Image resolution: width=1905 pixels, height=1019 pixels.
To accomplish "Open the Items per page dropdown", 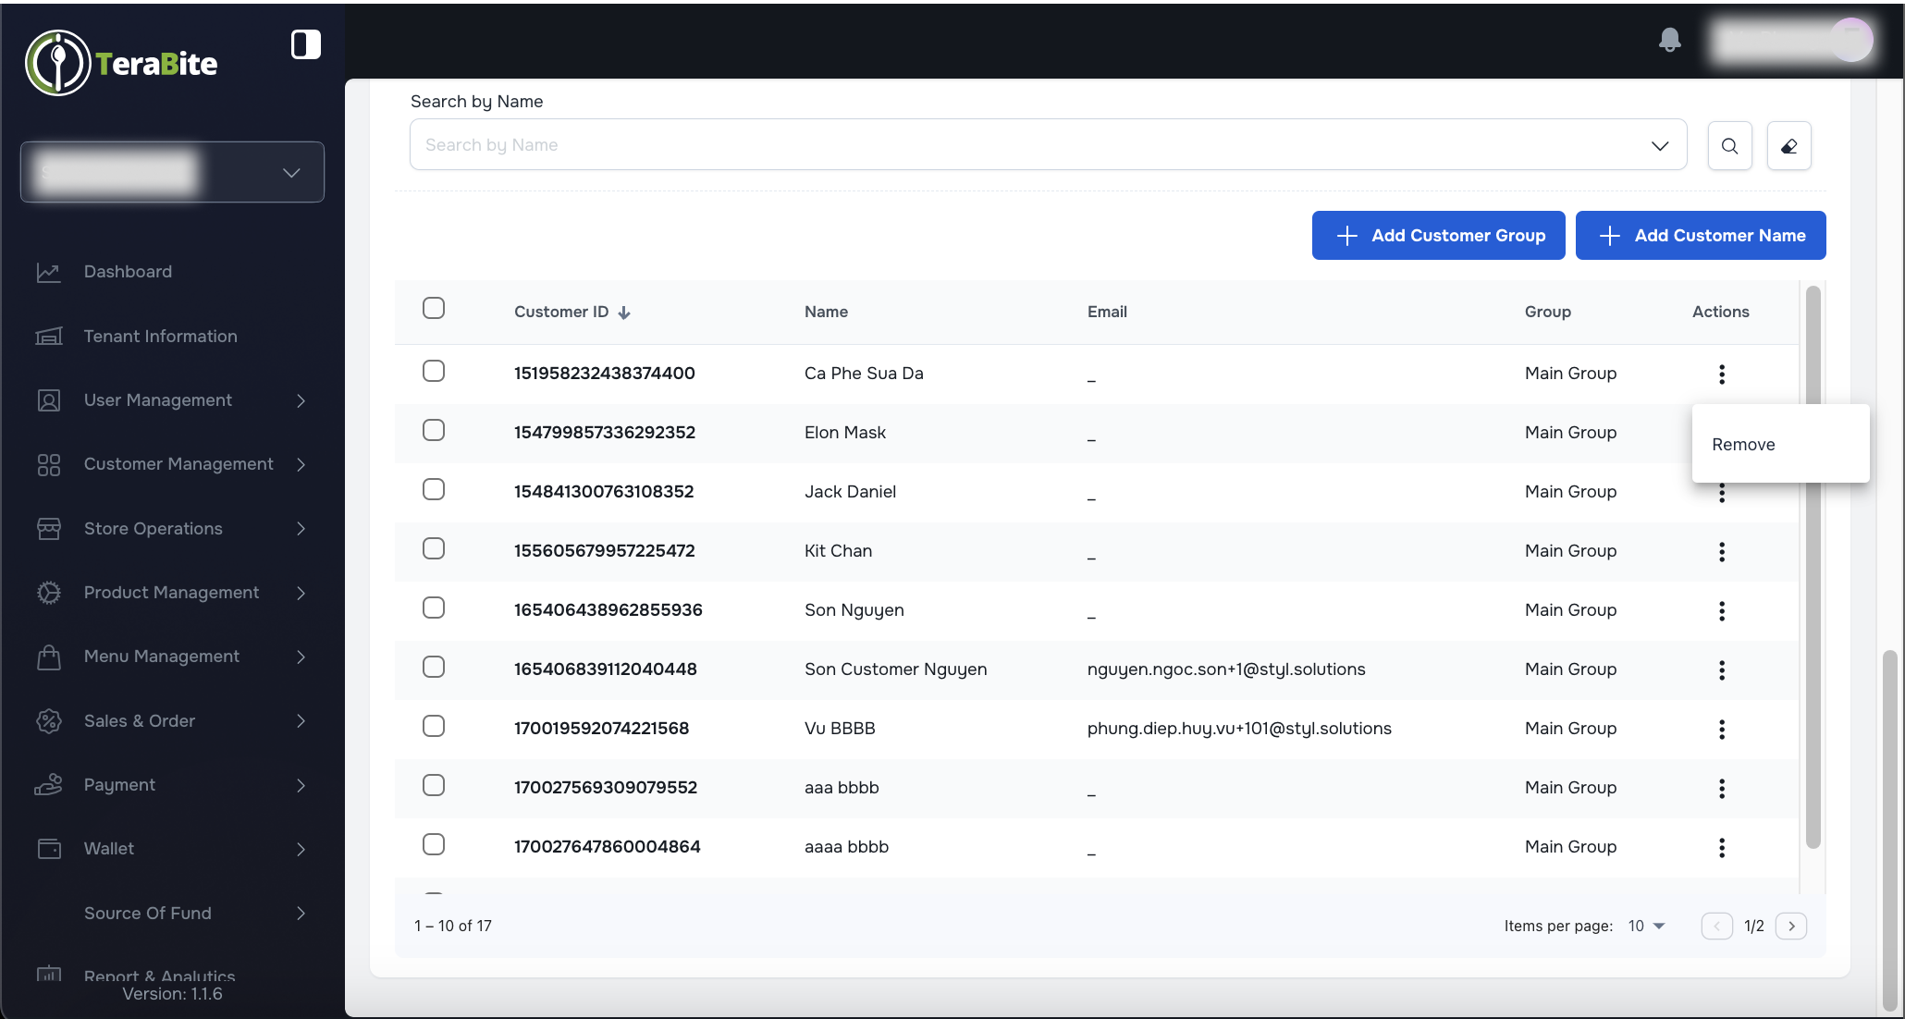I will point(1646,926).
